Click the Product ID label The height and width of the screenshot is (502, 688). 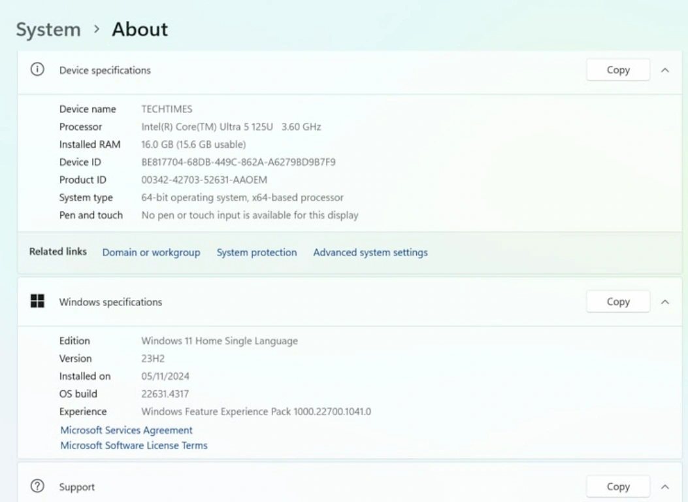83,180
